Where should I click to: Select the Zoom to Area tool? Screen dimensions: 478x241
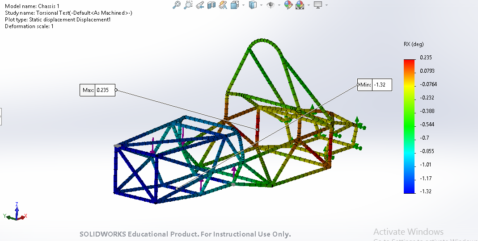(188, 5)
